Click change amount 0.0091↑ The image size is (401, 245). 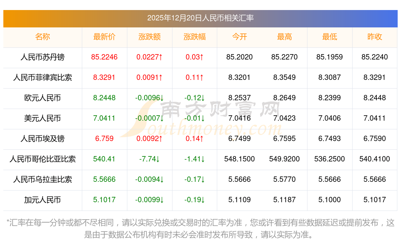[149, 78]
